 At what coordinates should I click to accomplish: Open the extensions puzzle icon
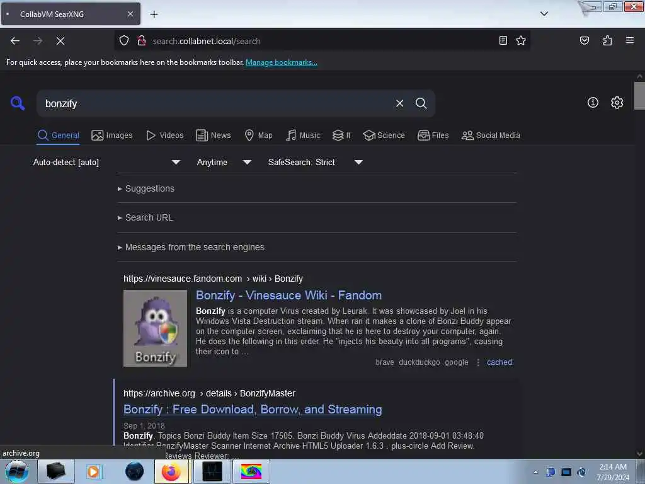click(x=607, y=40)
